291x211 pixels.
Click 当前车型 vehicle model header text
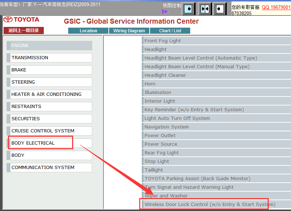point(50,4)
